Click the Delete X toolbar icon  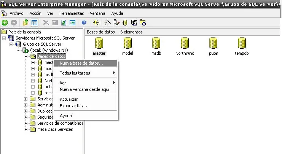[x=46, y=23]
